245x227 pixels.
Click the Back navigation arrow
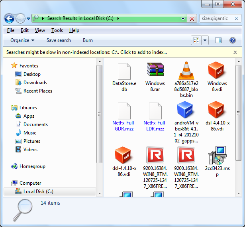(9, 18)
